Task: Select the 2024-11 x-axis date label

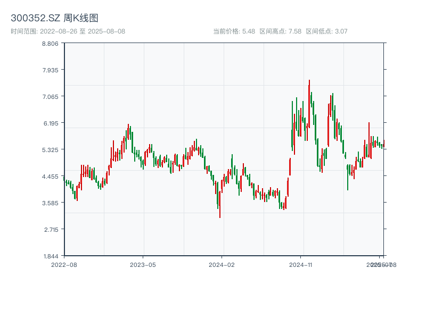Action: coord(301,264)
